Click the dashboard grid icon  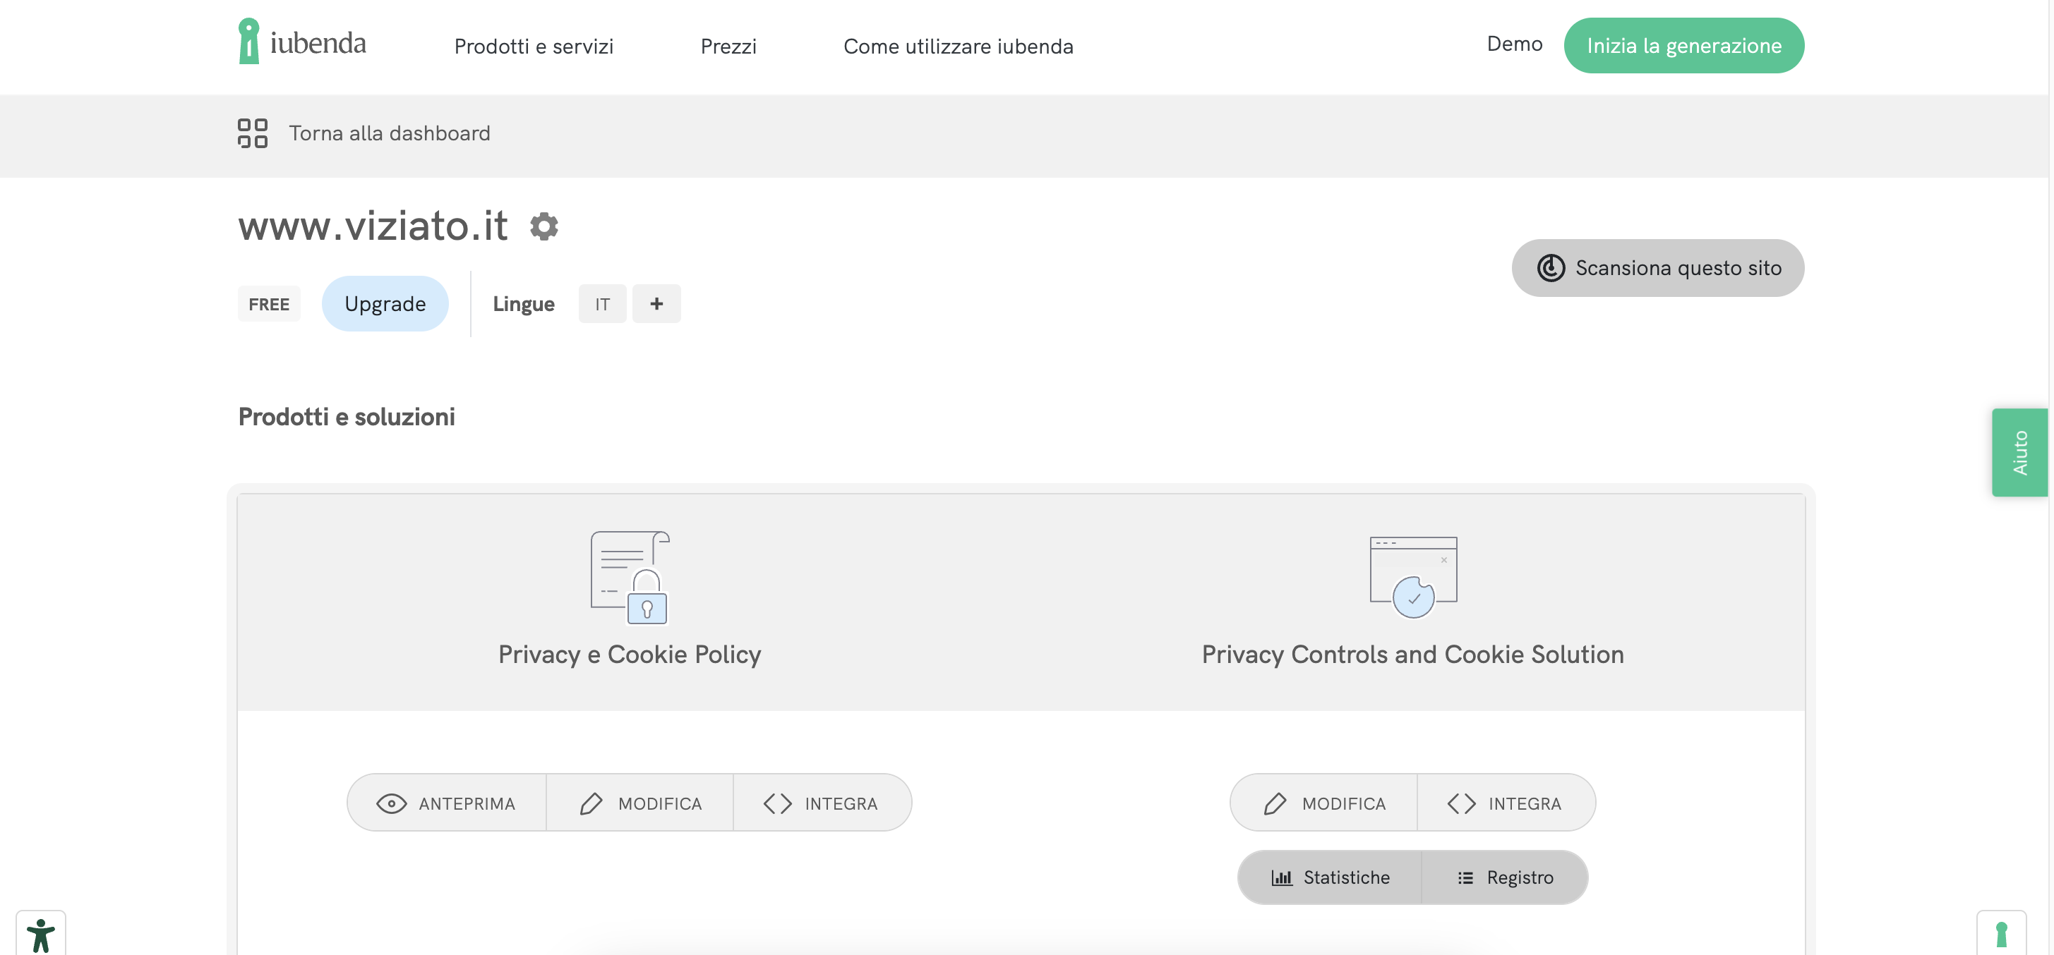252,133
